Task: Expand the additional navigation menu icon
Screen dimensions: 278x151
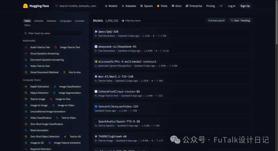Action: (221, 6)
